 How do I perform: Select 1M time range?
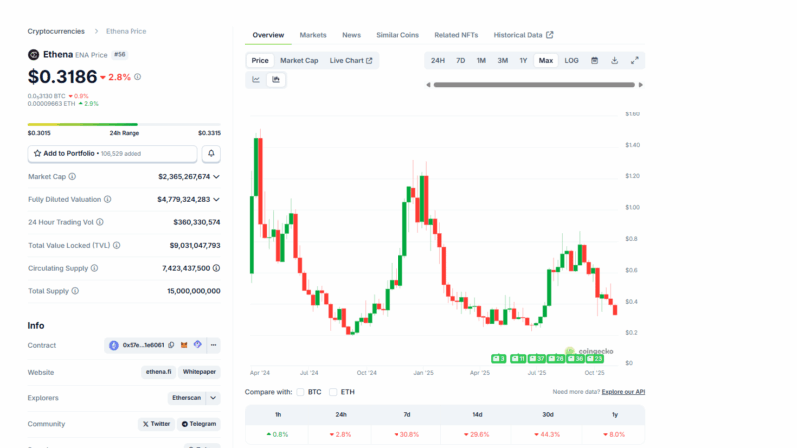click(x=481, y=61)
